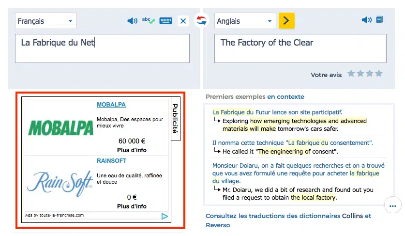Open the Anglais target language dropdown

click(x=245, y=21)
